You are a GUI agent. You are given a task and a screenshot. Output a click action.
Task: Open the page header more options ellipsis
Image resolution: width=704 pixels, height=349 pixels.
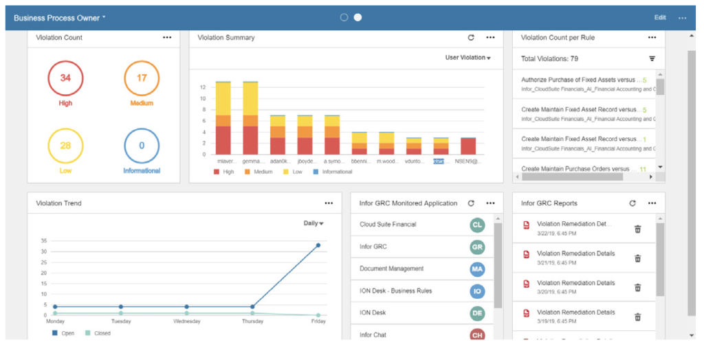pyautogui.click(x=683, y=18)
